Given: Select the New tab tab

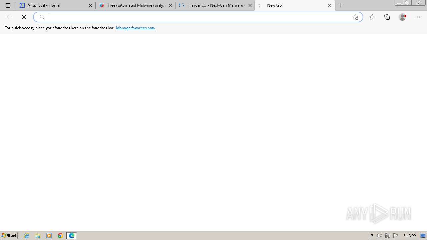Looking at the screenshot, I should (x=295, y=5).
